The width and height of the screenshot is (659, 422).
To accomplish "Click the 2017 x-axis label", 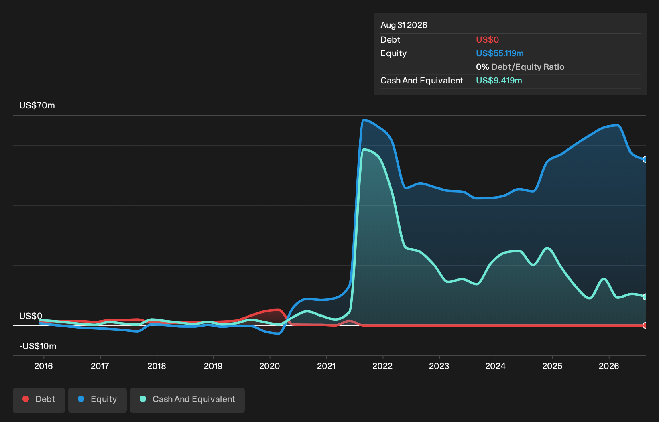I will click(x=100, y=366).
